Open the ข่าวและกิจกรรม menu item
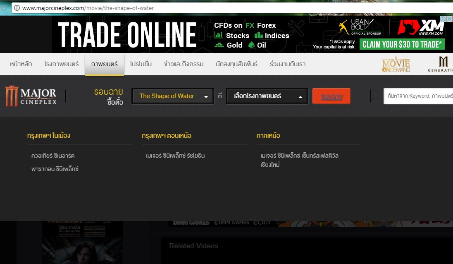Viewport: 453px width, 264px height. 184,64
